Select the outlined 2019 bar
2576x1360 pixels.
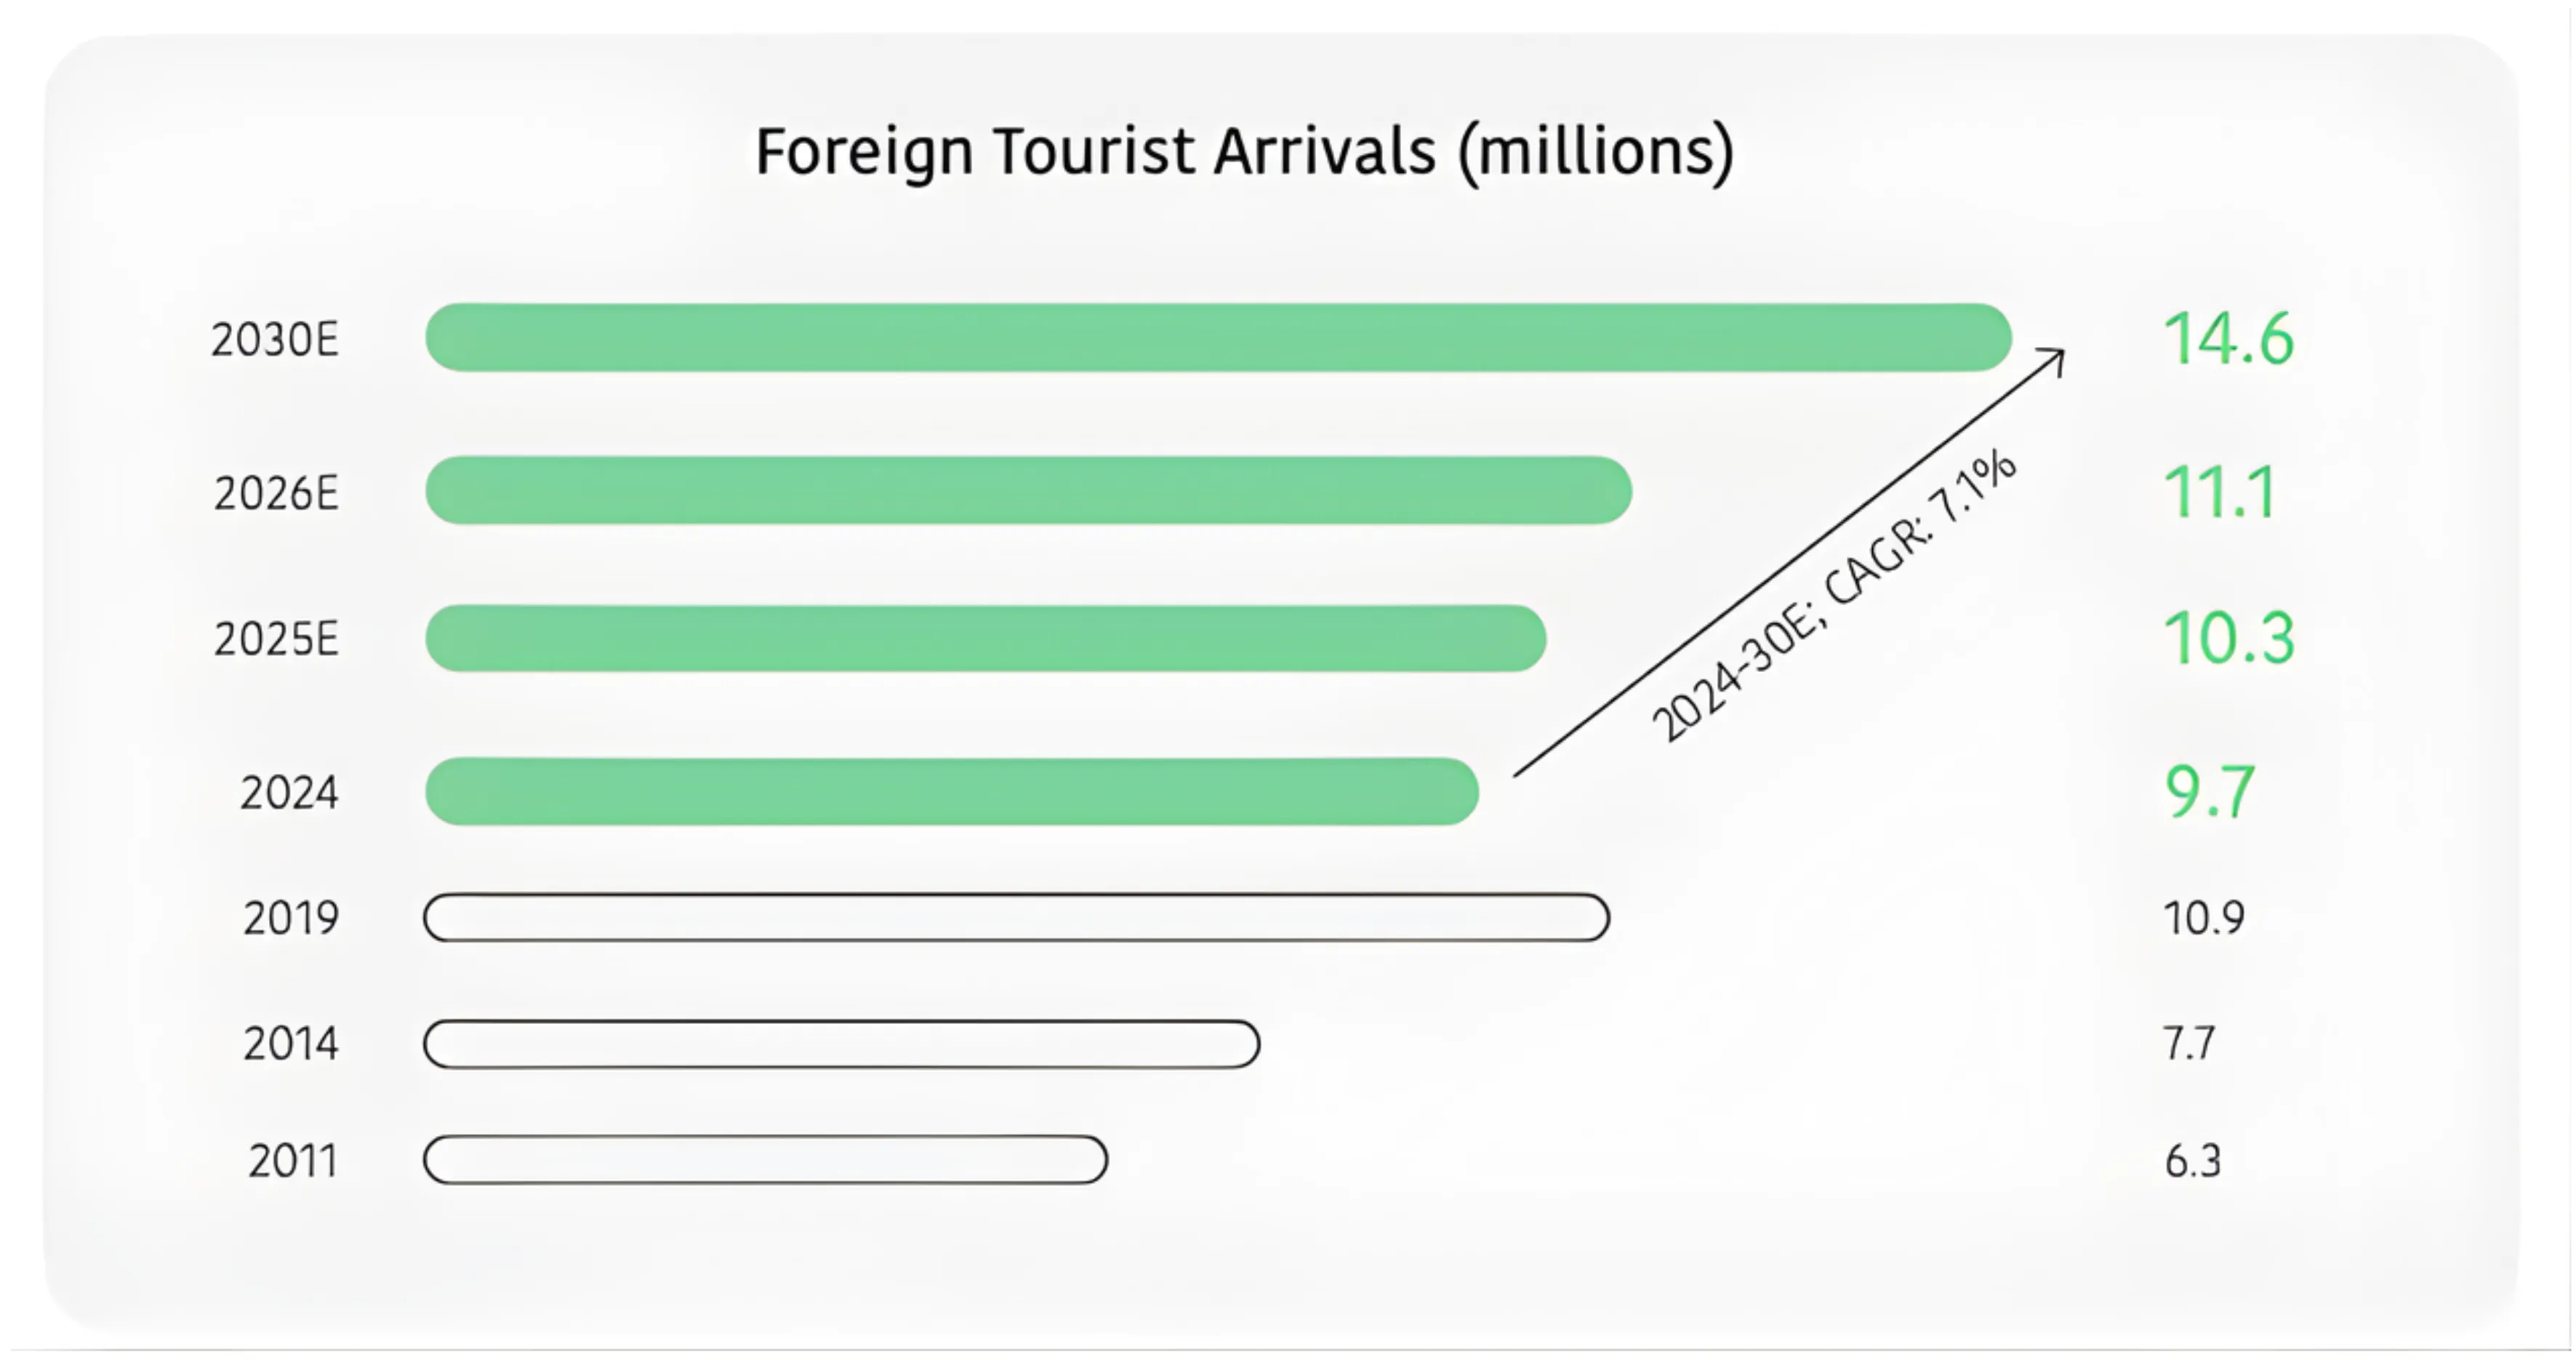click(1016, 917)
